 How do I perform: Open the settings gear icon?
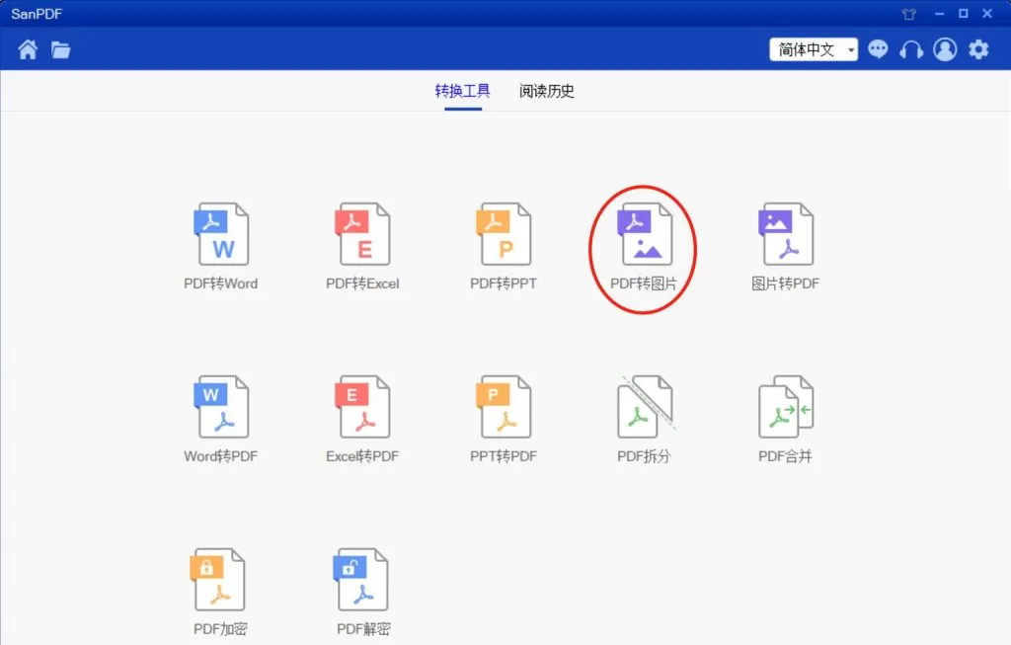pos(978,49)
